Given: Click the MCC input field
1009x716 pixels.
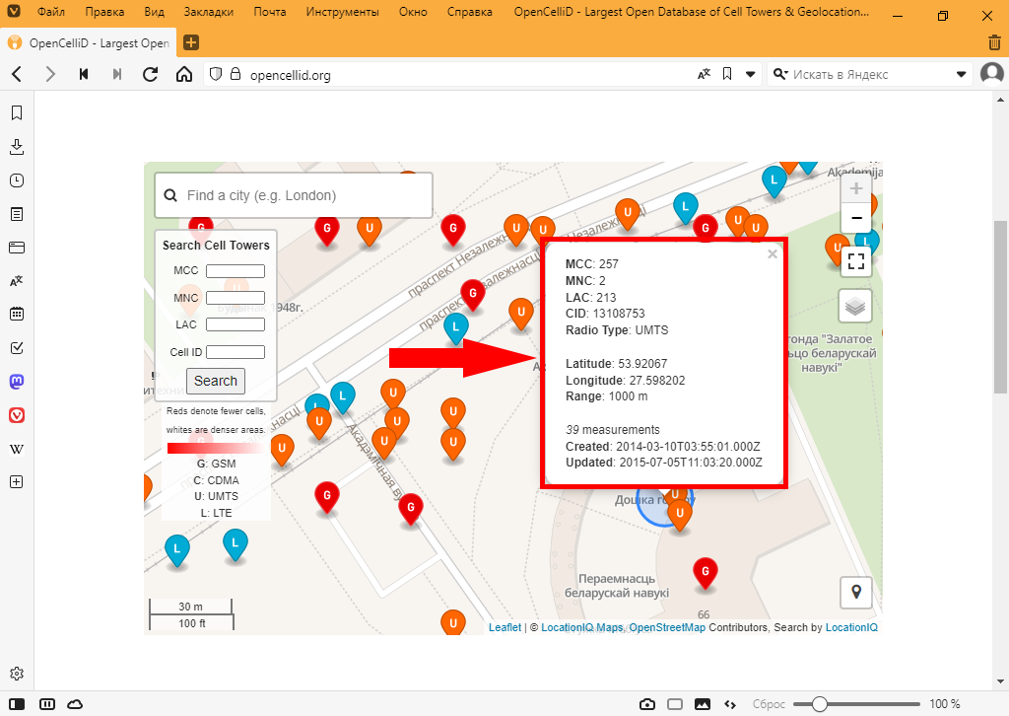Looking at the screenshot, I should click(x=235, y=271).
